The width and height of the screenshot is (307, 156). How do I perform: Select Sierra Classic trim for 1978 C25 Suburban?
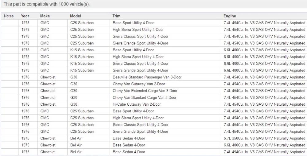point(165,36)
